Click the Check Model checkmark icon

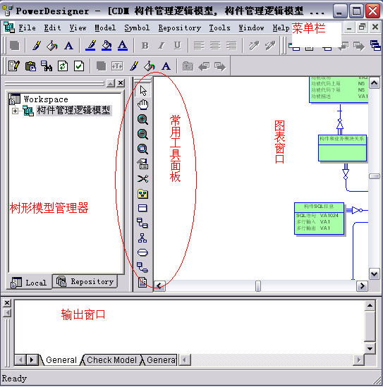tap(79, 66)
